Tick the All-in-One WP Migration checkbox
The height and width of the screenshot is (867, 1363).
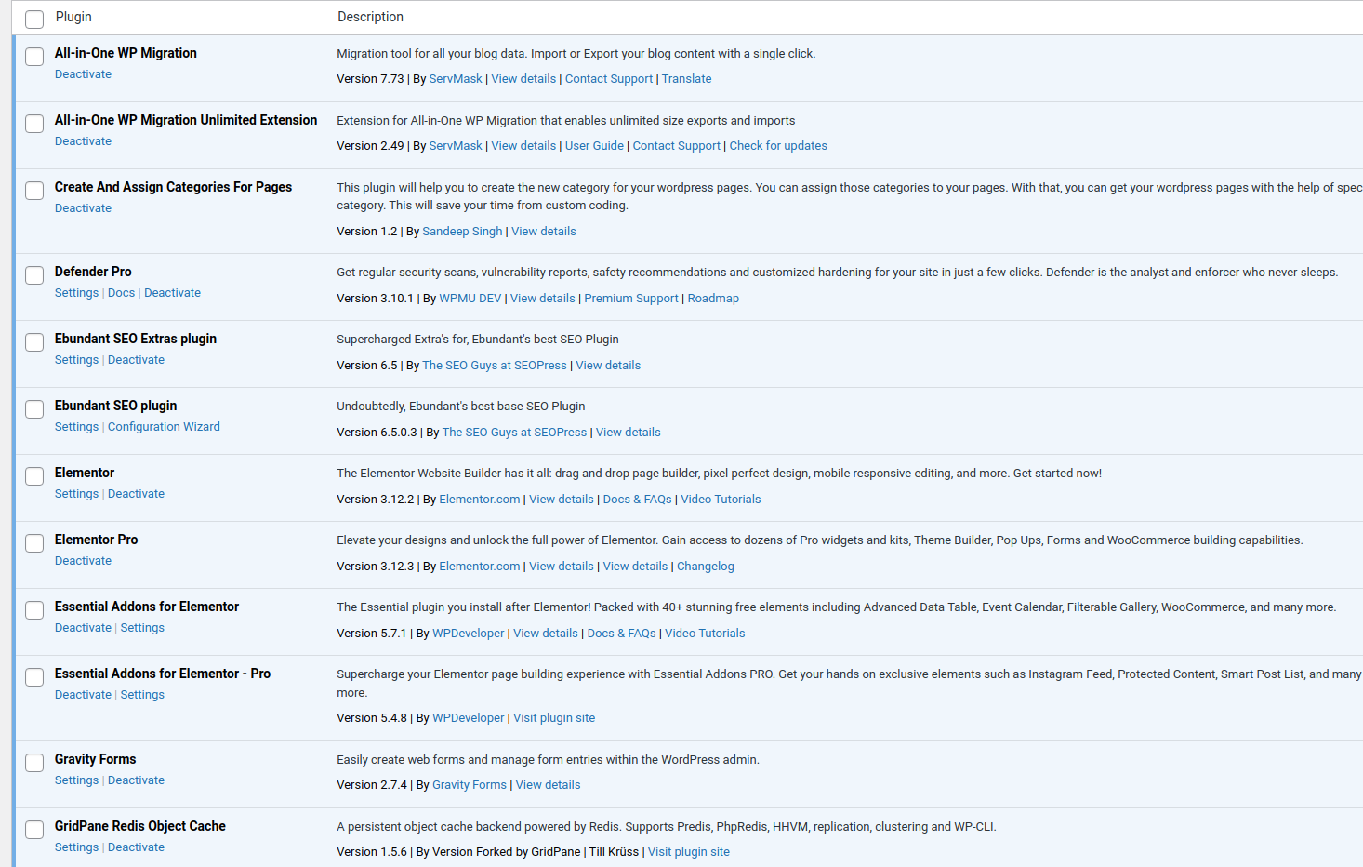point(34,57)
